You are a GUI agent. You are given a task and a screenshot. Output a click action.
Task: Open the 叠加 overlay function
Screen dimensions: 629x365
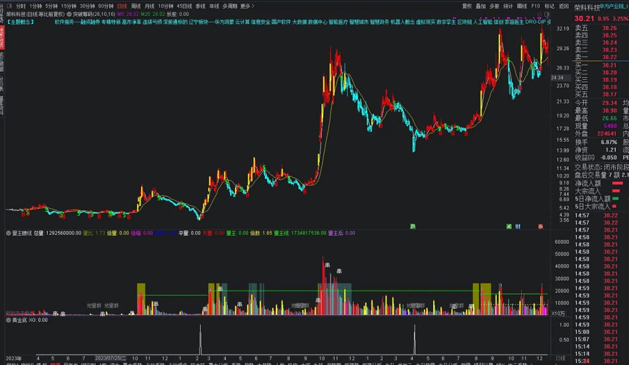point(480,5)
